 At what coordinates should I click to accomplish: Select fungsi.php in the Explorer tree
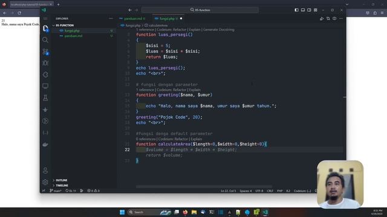pos(72,31)
